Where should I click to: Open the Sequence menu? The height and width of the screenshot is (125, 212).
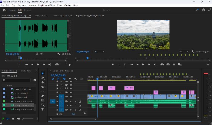pyautogui.click(x=22, y=5)
